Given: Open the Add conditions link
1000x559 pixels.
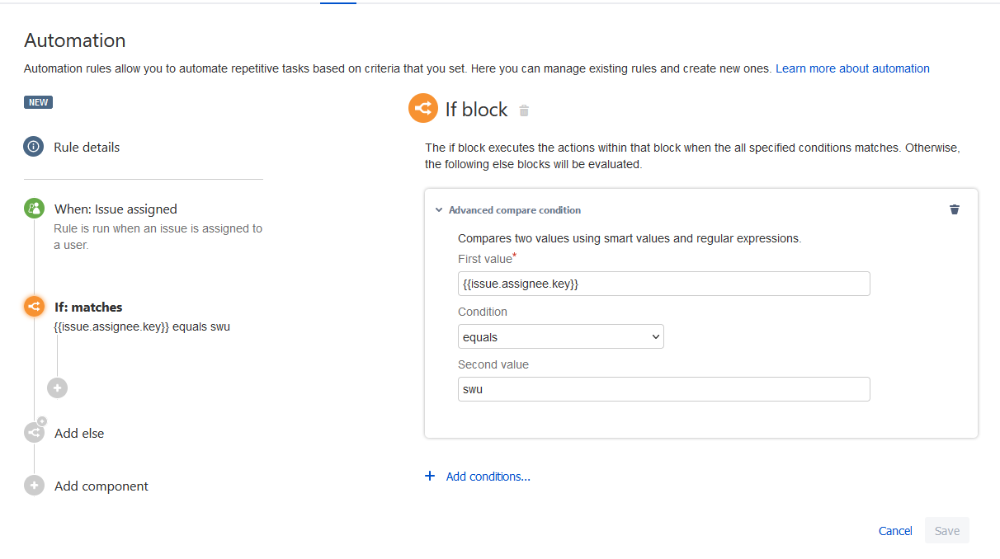Looking at the screenshot, I should point(488,477).
